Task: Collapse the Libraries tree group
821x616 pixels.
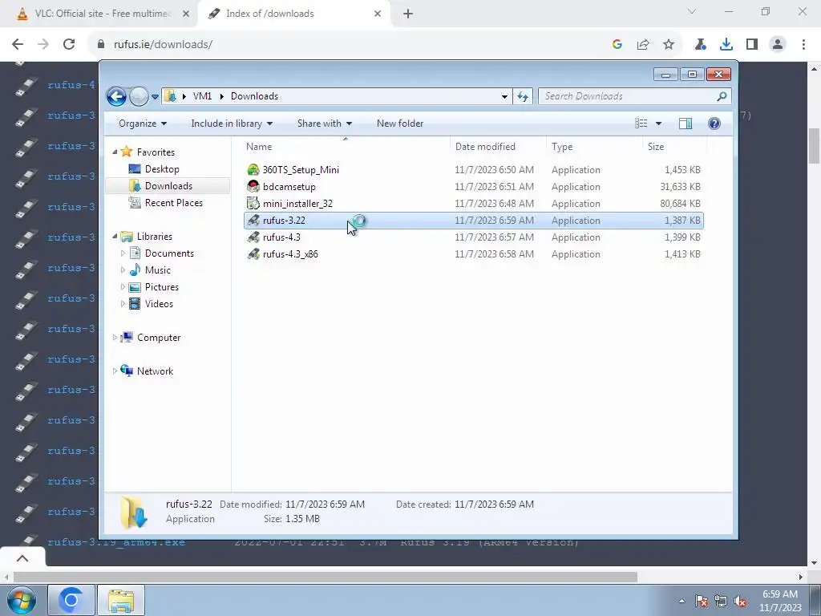Action: [115, 237]
